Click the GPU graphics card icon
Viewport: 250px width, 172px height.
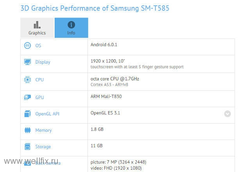pyautogui.click(x=27, y=97)
